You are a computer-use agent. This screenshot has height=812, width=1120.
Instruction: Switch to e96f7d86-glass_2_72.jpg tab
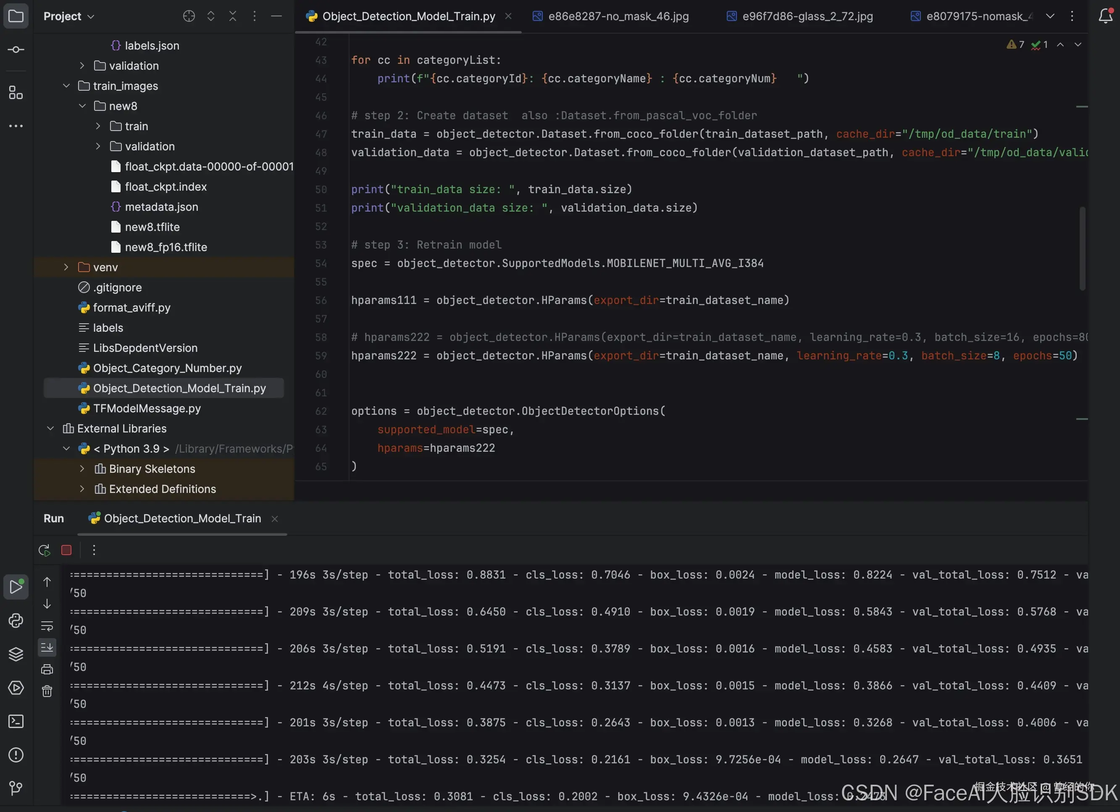click(807, 16)
